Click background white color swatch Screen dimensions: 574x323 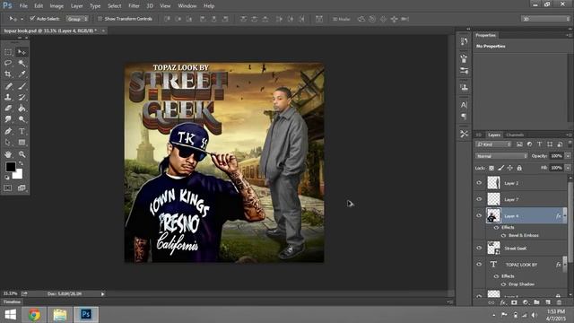pyautogui.click(x=18, y=174)
